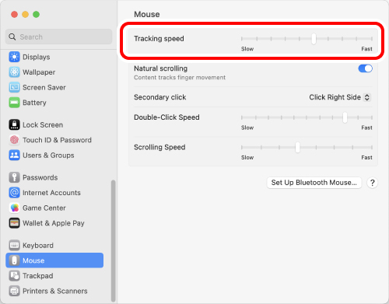The image size is (389, 304).
Task: Click in the Search input field
Action: (59, 37)
